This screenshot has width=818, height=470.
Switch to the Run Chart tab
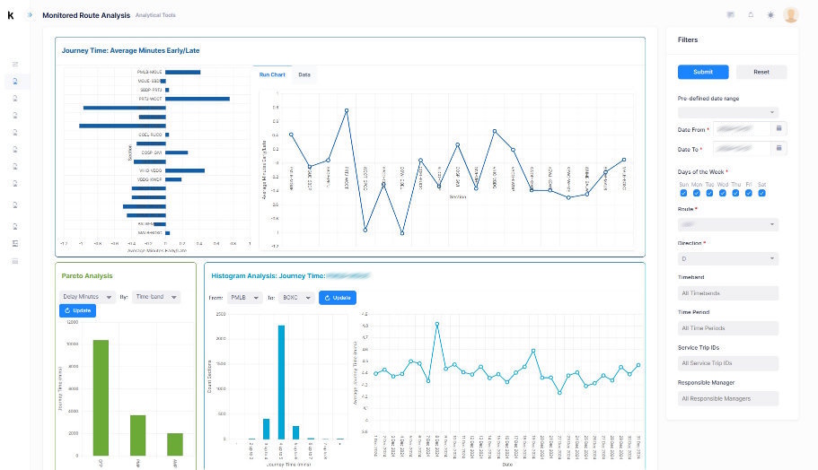coord(272,74)
